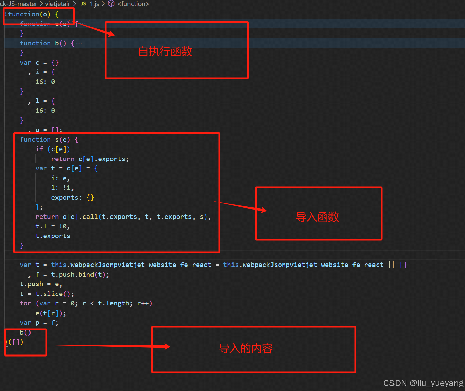
Task: Click the text 'e(t[r]);'
Action: coord(51,313)
